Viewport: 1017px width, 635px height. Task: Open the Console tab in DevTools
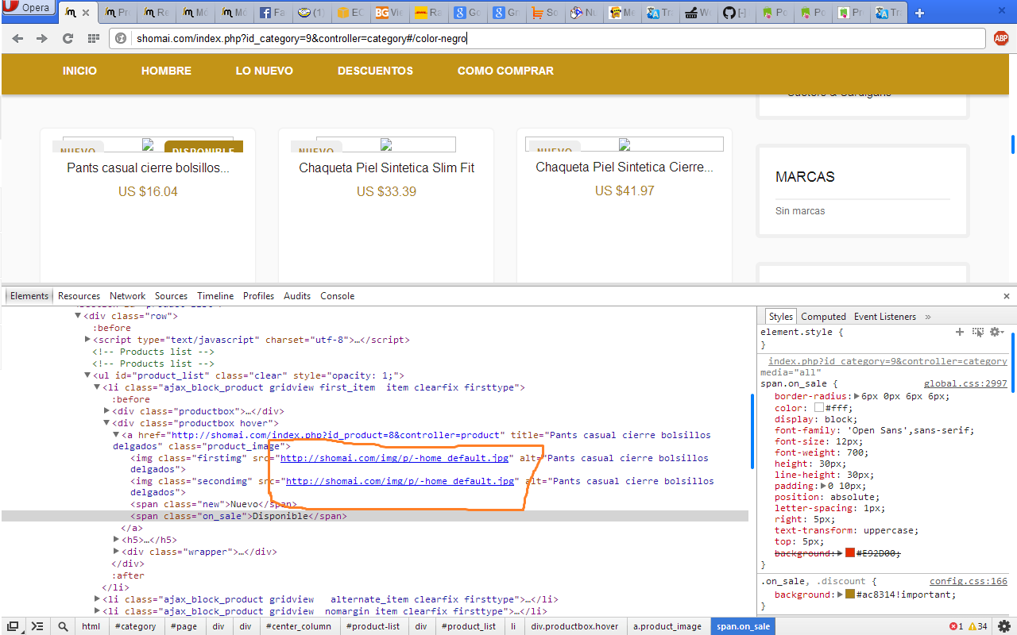tap(337, 296)
